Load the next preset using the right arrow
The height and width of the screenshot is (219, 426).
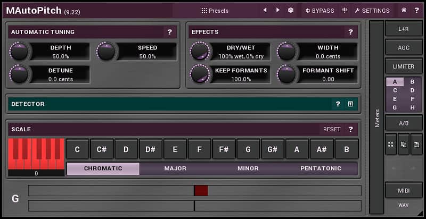point(277,10)
